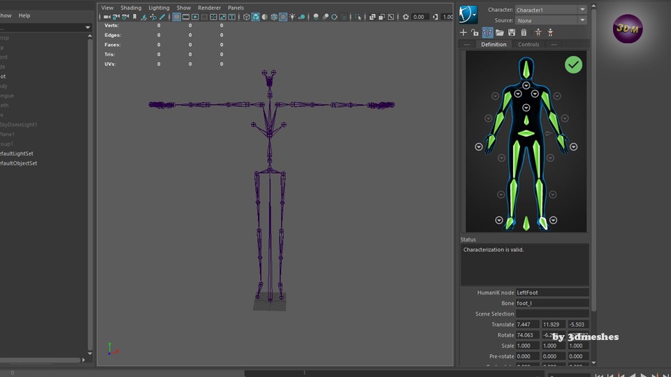Enable Wireframe on Shaded icon
671x377 pixels.
[274, 17]
